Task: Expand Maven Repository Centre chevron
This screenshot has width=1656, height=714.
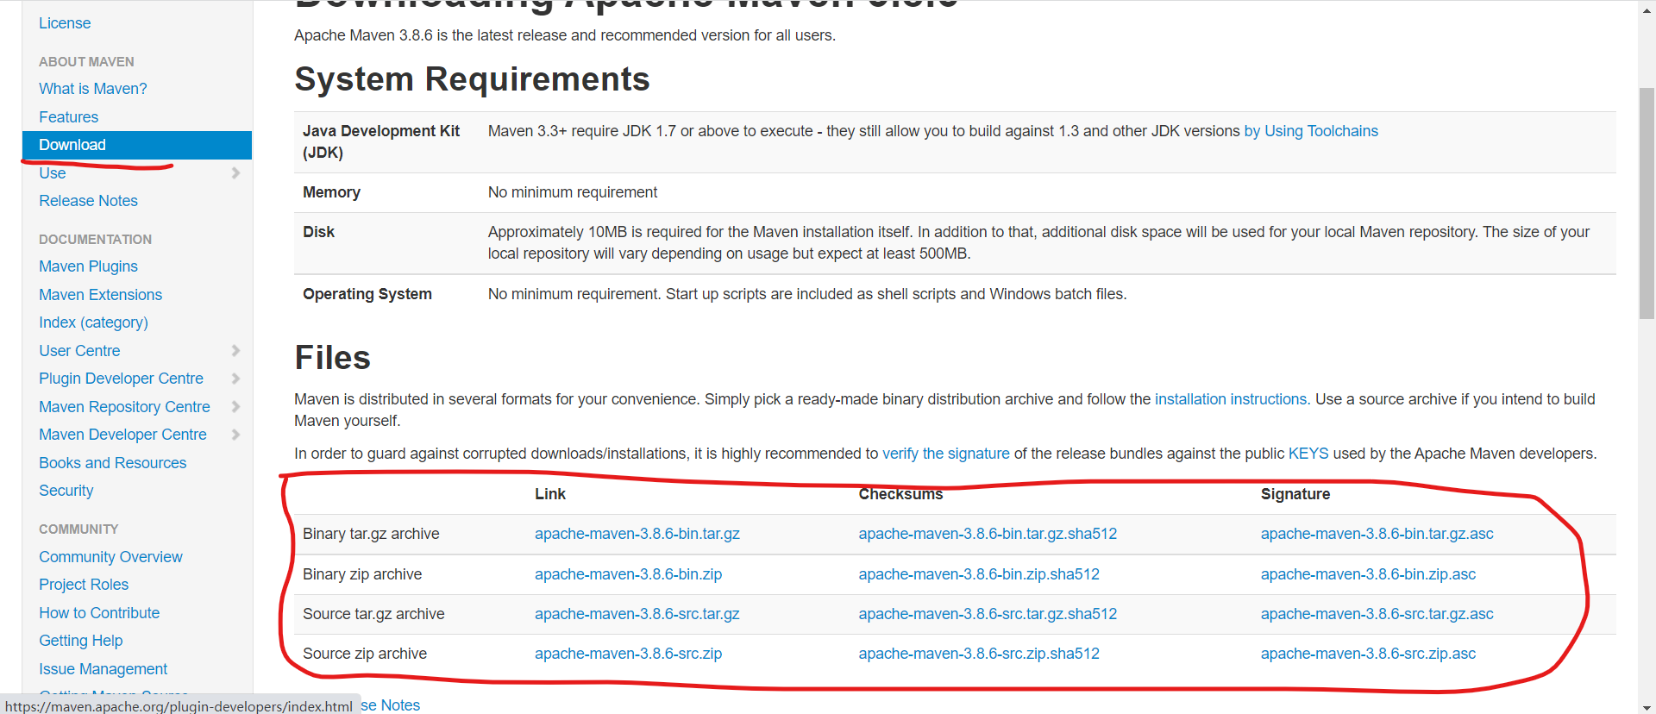Action: click(235, 407)
